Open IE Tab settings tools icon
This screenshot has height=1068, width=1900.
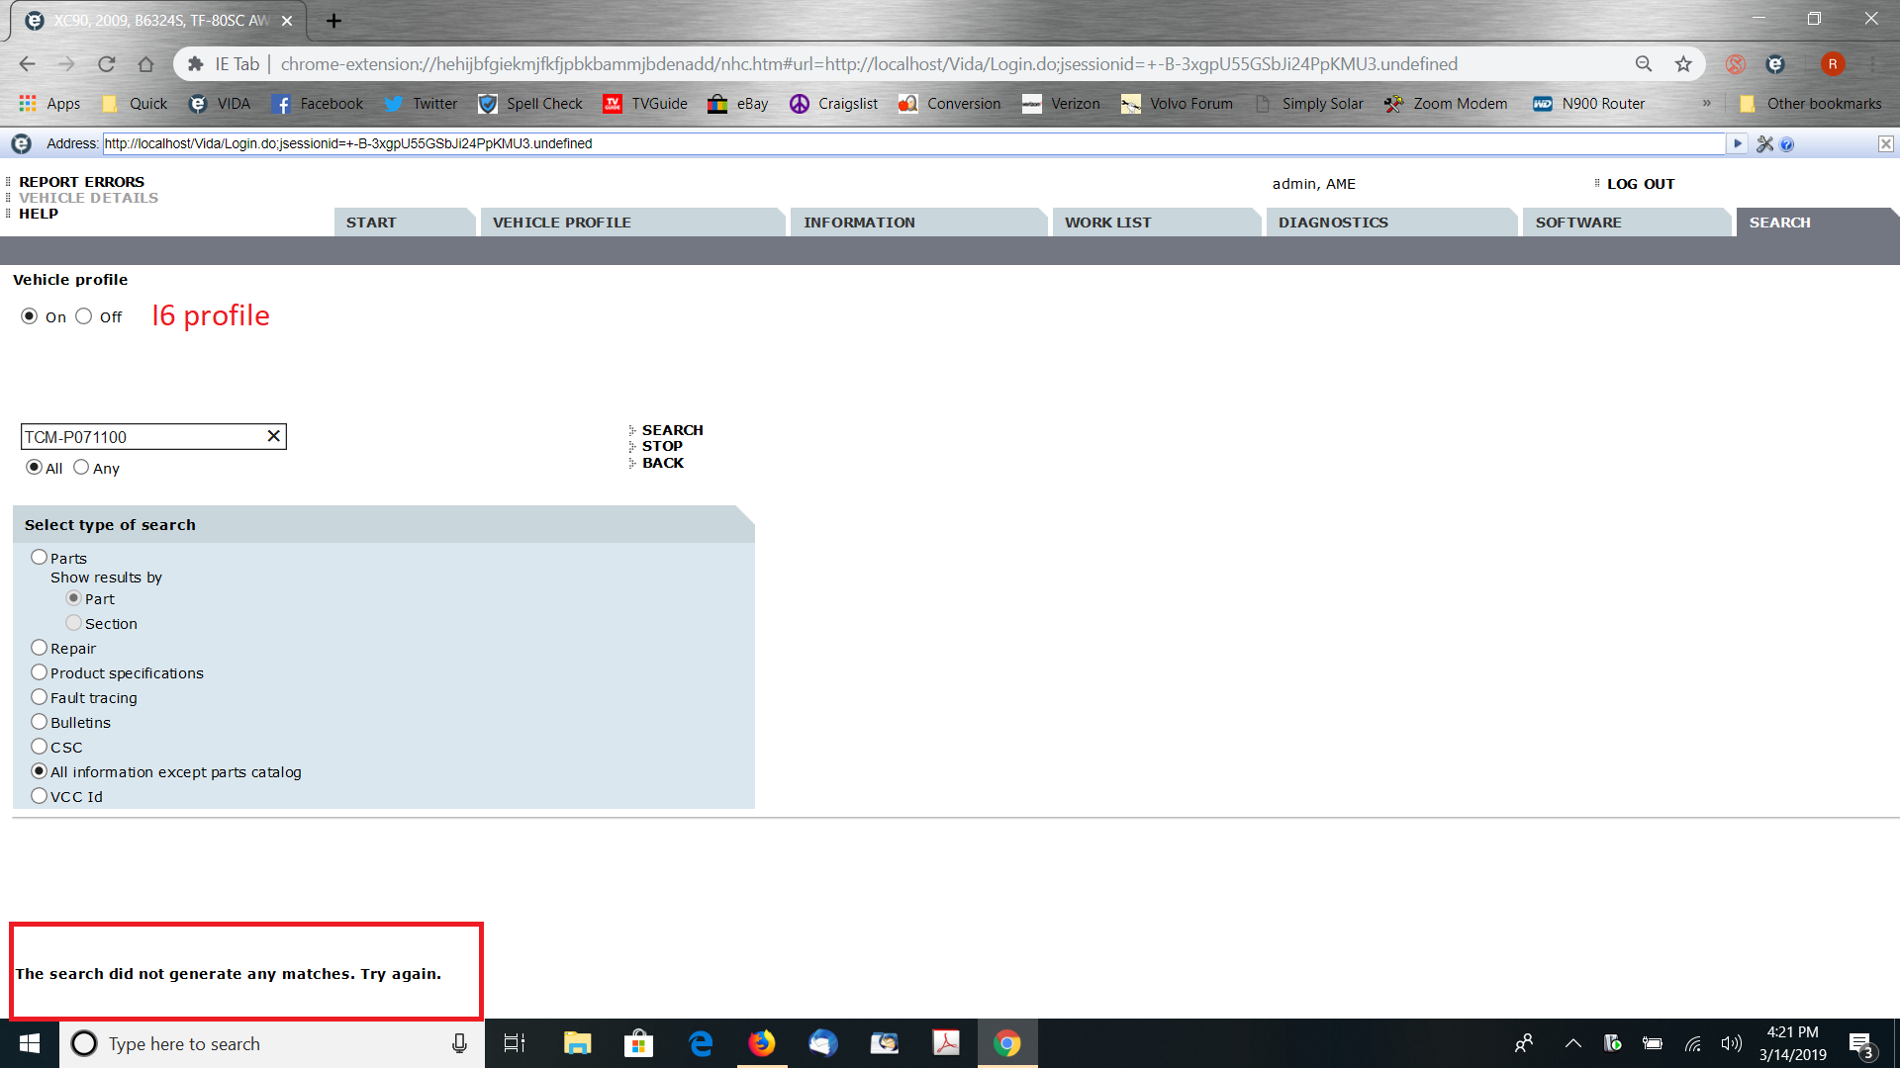pyautogui.click(x=1764, y=144)
